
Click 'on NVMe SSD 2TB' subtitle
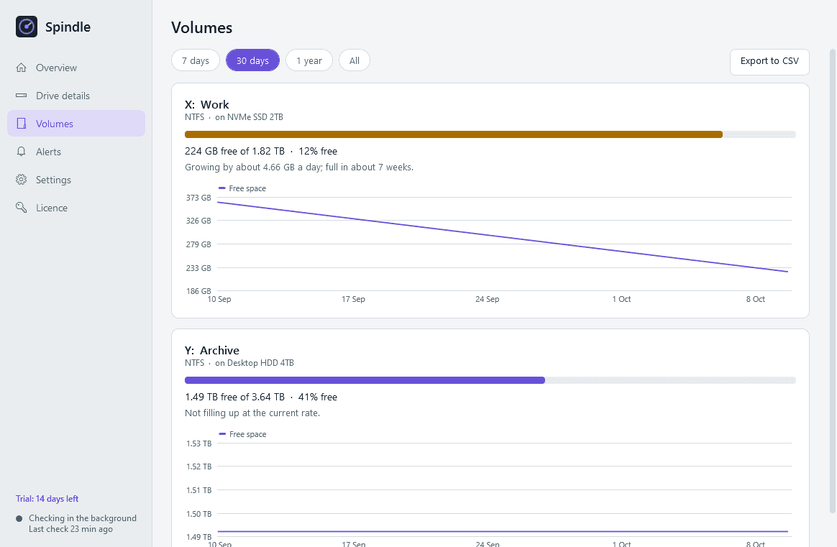[250, 117]
